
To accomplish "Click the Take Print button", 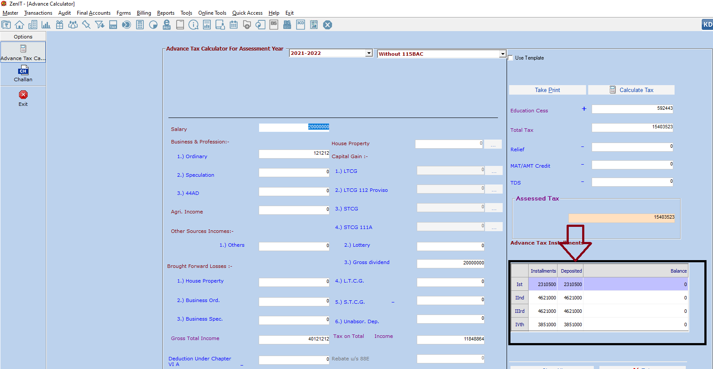I will tap(547, 90).
